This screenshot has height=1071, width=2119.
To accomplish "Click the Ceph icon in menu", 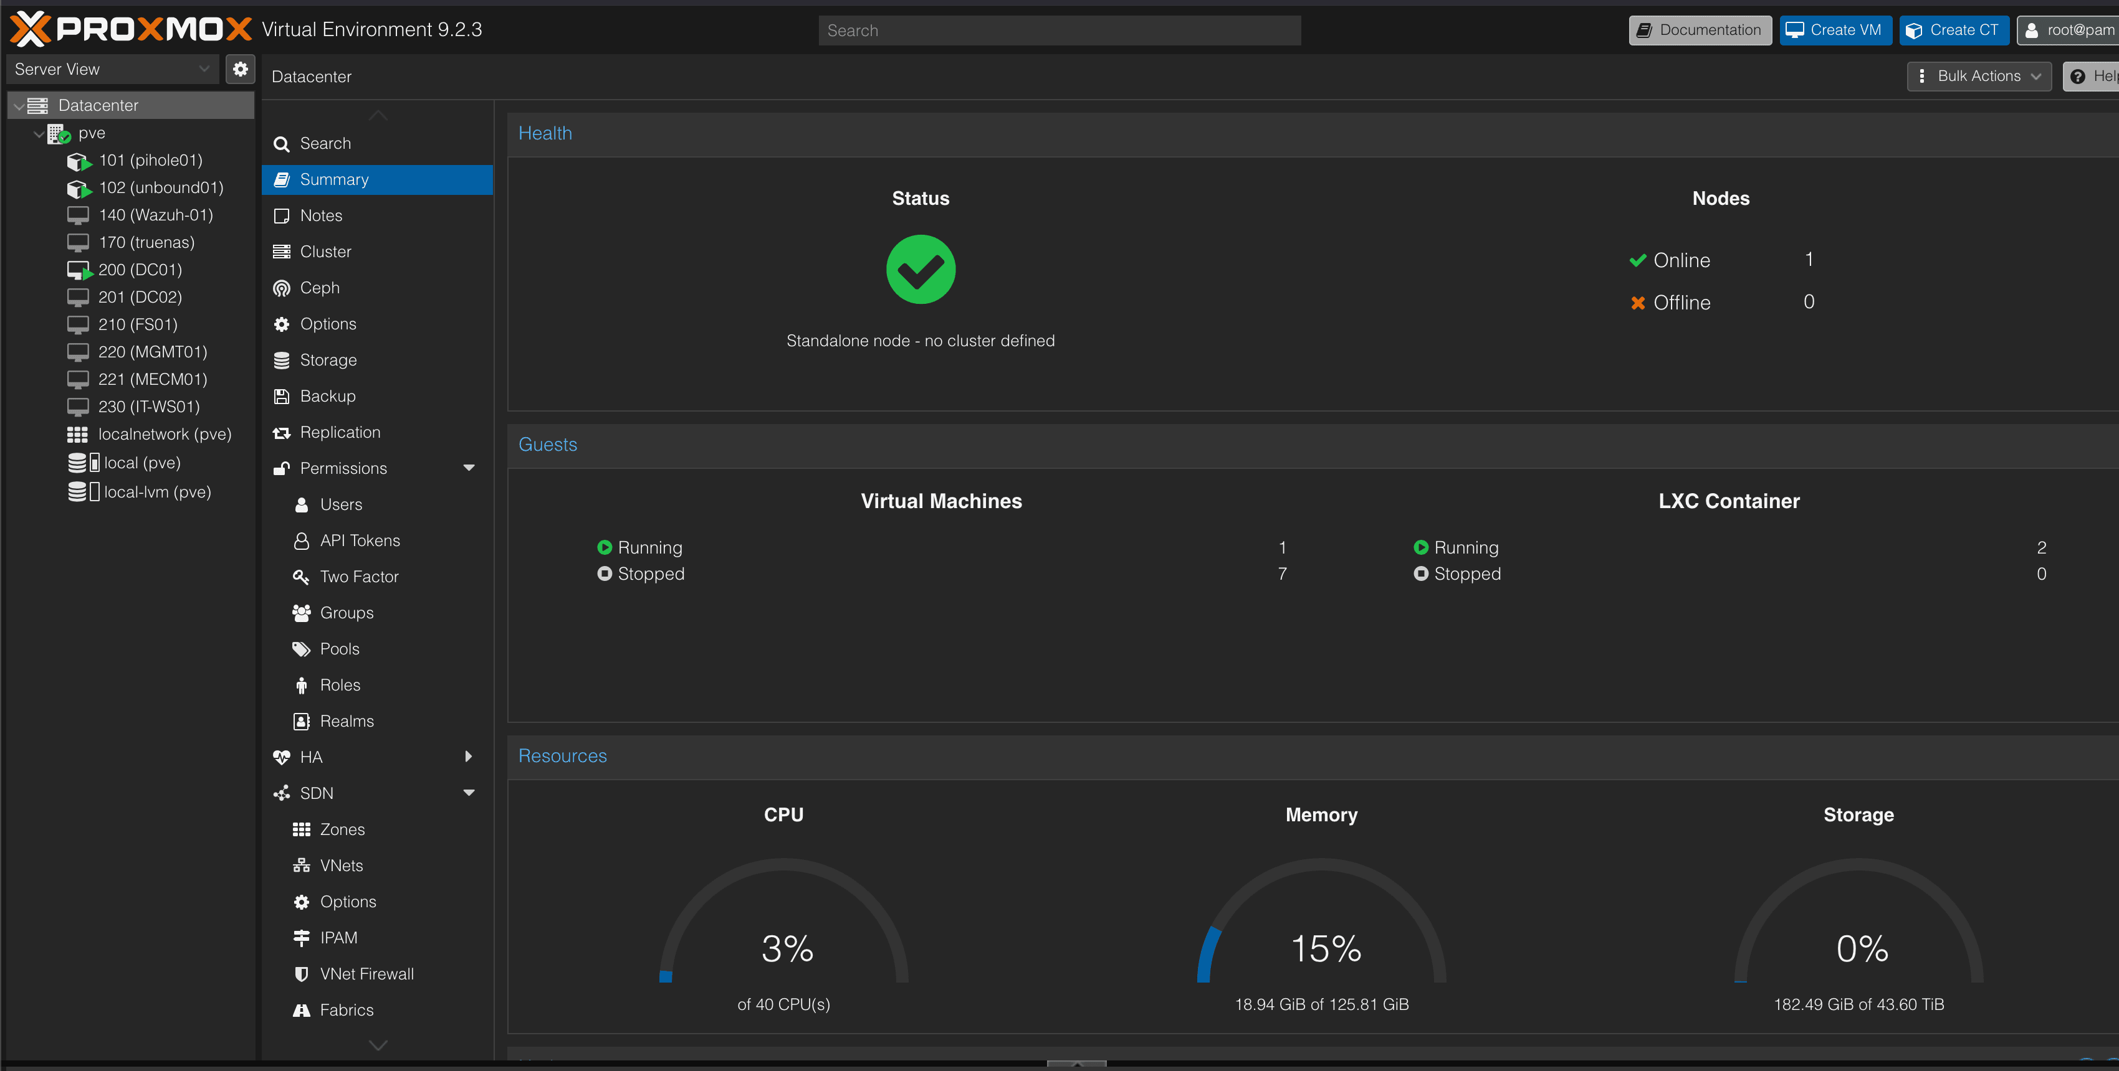I will click(281, 288).
